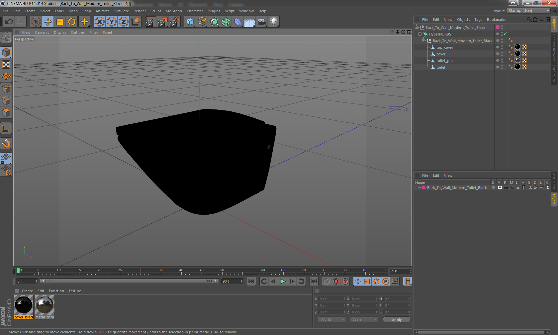
Task: Open the Scale dropdown in coordinates
Action: (364, 319)
